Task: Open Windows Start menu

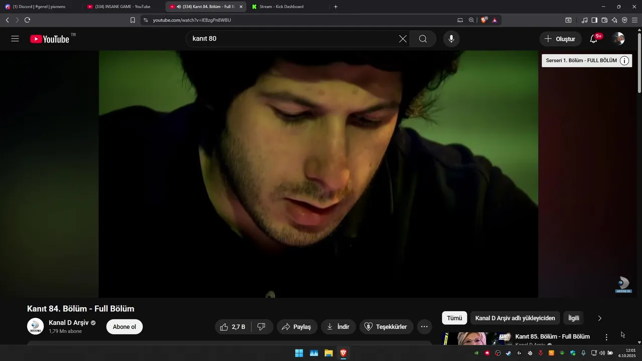Action: [x=299, y=353]
